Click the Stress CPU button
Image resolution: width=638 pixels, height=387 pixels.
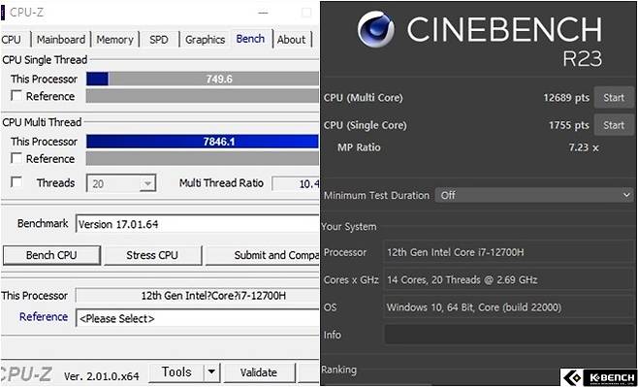pos(152,255)
